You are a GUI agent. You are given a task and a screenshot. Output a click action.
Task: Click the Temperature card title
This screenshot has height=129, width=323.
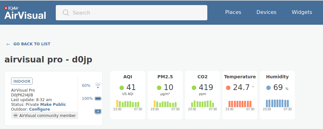pyautogui.click(x=240, y=77)
